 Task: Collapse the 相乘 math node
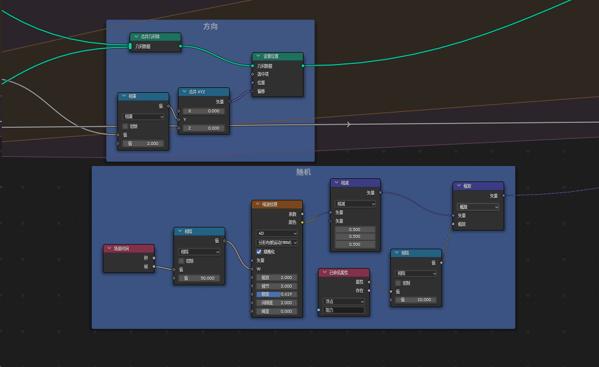[x=124, y=96]
